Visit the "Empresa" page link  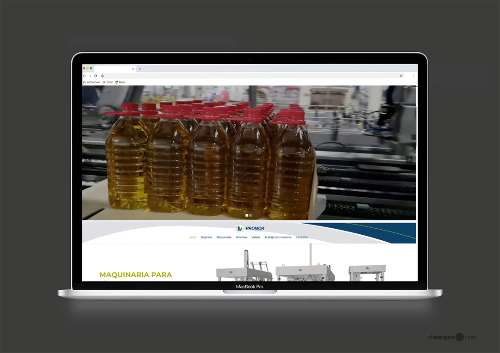(206, 237)
